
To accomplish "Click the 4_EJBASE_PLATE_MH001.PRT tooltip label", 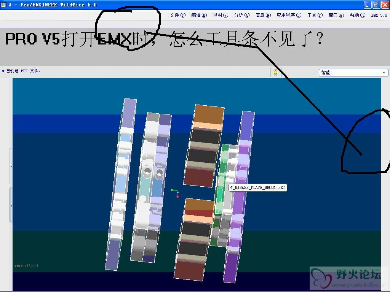I will point(258,187).
